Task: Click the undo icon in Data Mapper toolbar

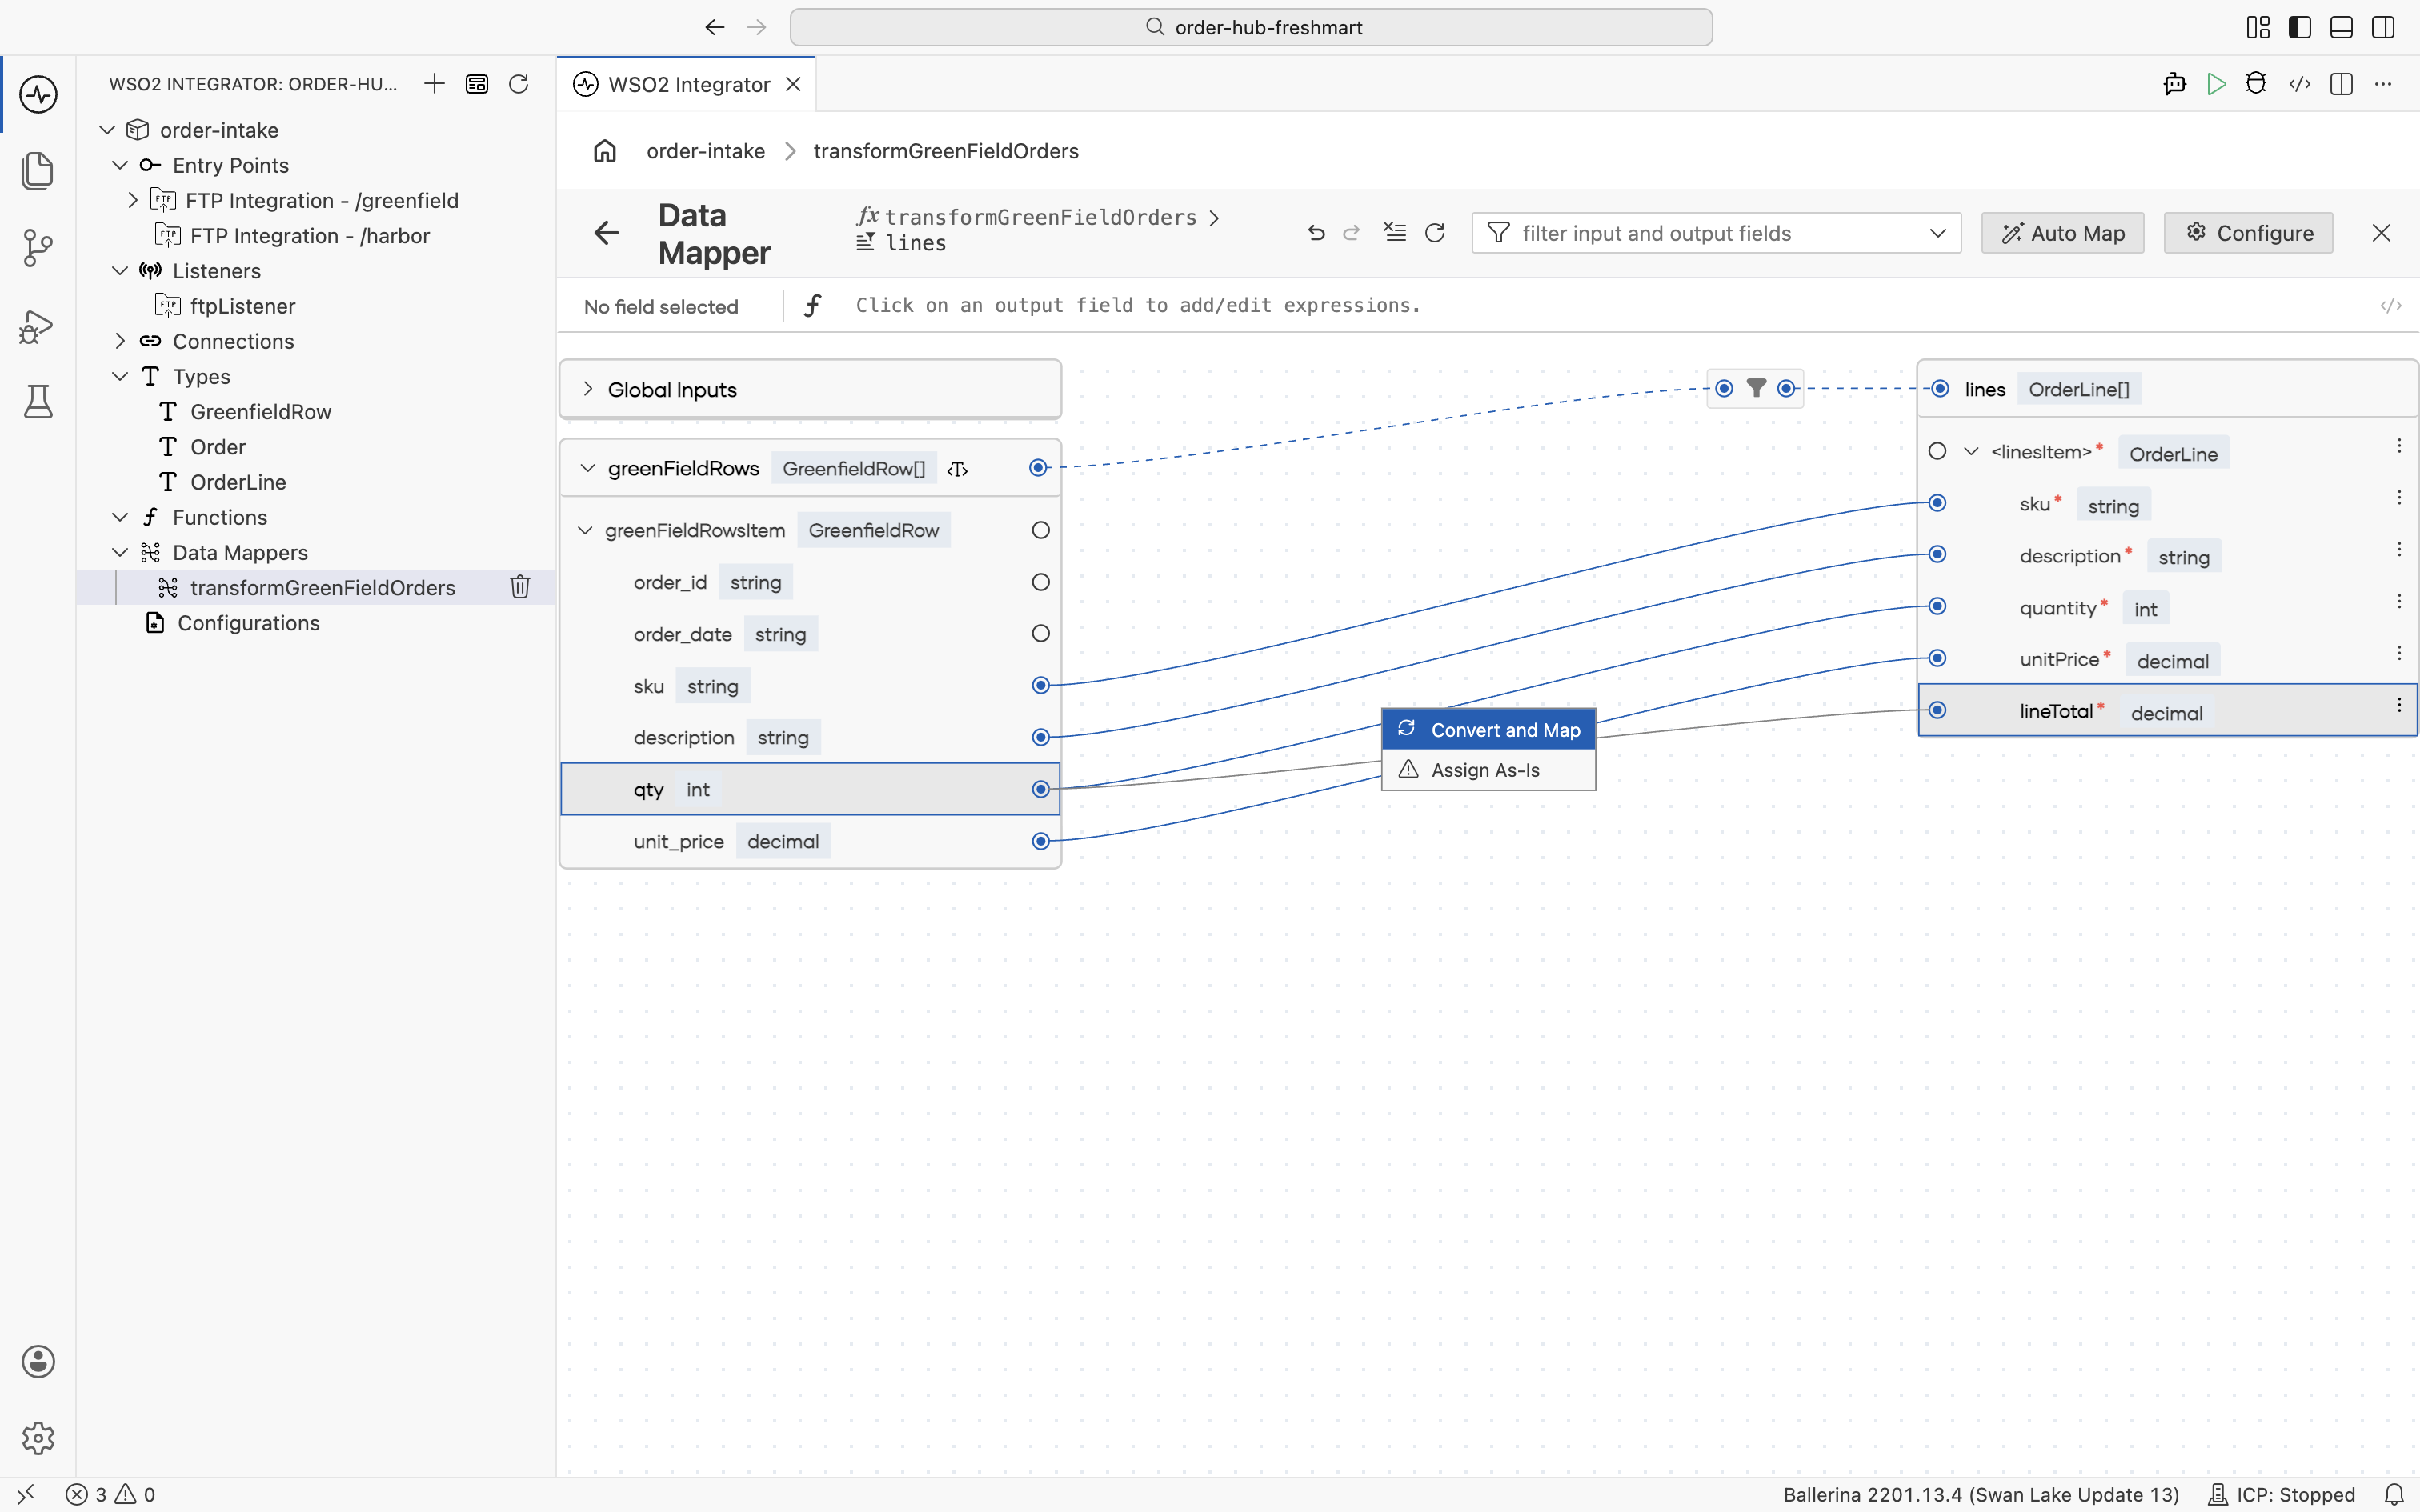Action: [x=1316, y=233]
